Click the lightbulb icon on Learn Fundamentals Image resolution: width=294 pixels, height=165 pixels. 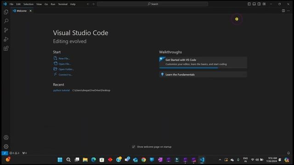162,74
